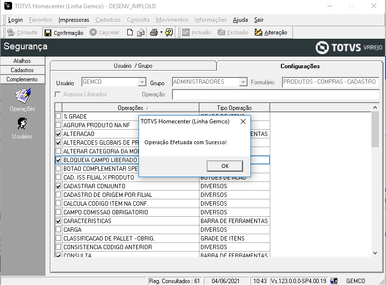Image resolution: width=386 pixels, height=285 pixels.
Task: Click the Formulário field
Action: click(330, 82)
